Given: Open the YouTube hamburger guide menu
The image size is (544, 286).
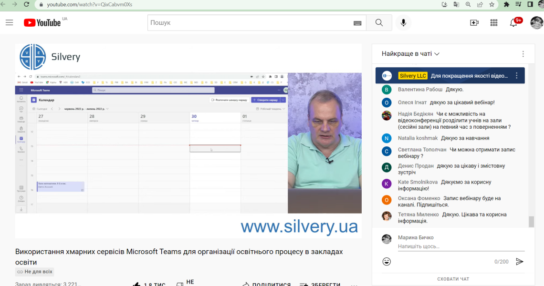Looking at the screenshot, I should [10, 23].
